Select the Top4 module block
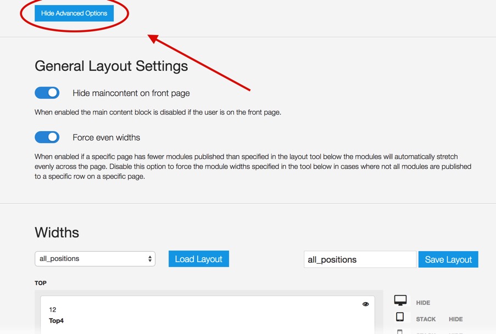The width and height of the screenshot is (496, 334). [x=207, y=315]
